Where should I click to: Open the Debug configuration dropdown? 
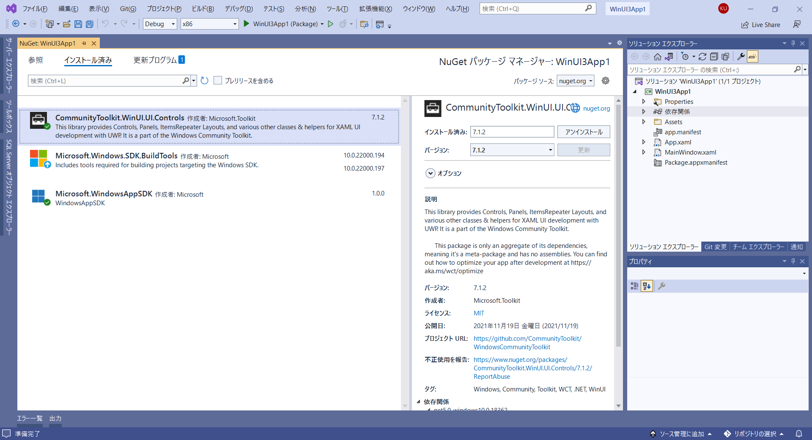click(160, 24)
